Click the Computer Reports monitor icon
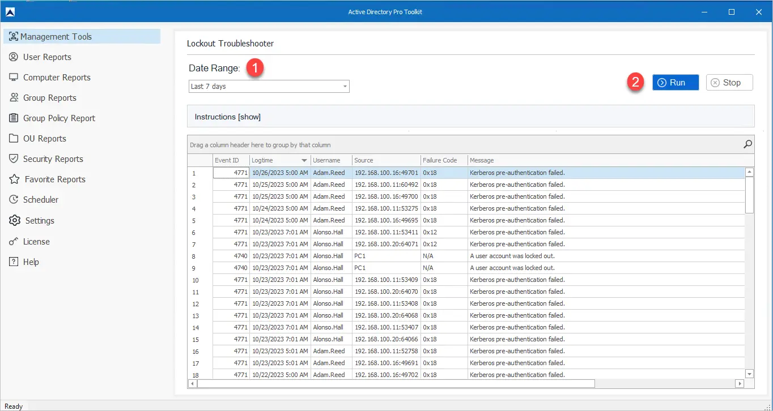Image resolution: width=773 pixels, height=411 pixels. 14,78
